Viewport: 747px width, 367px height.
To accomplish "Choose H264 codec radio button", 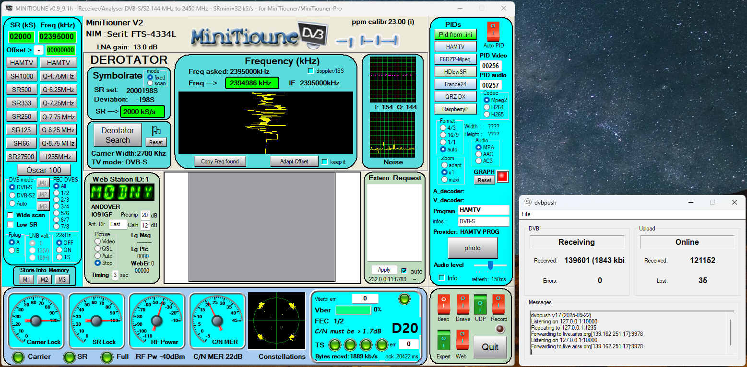I will 486,107.
